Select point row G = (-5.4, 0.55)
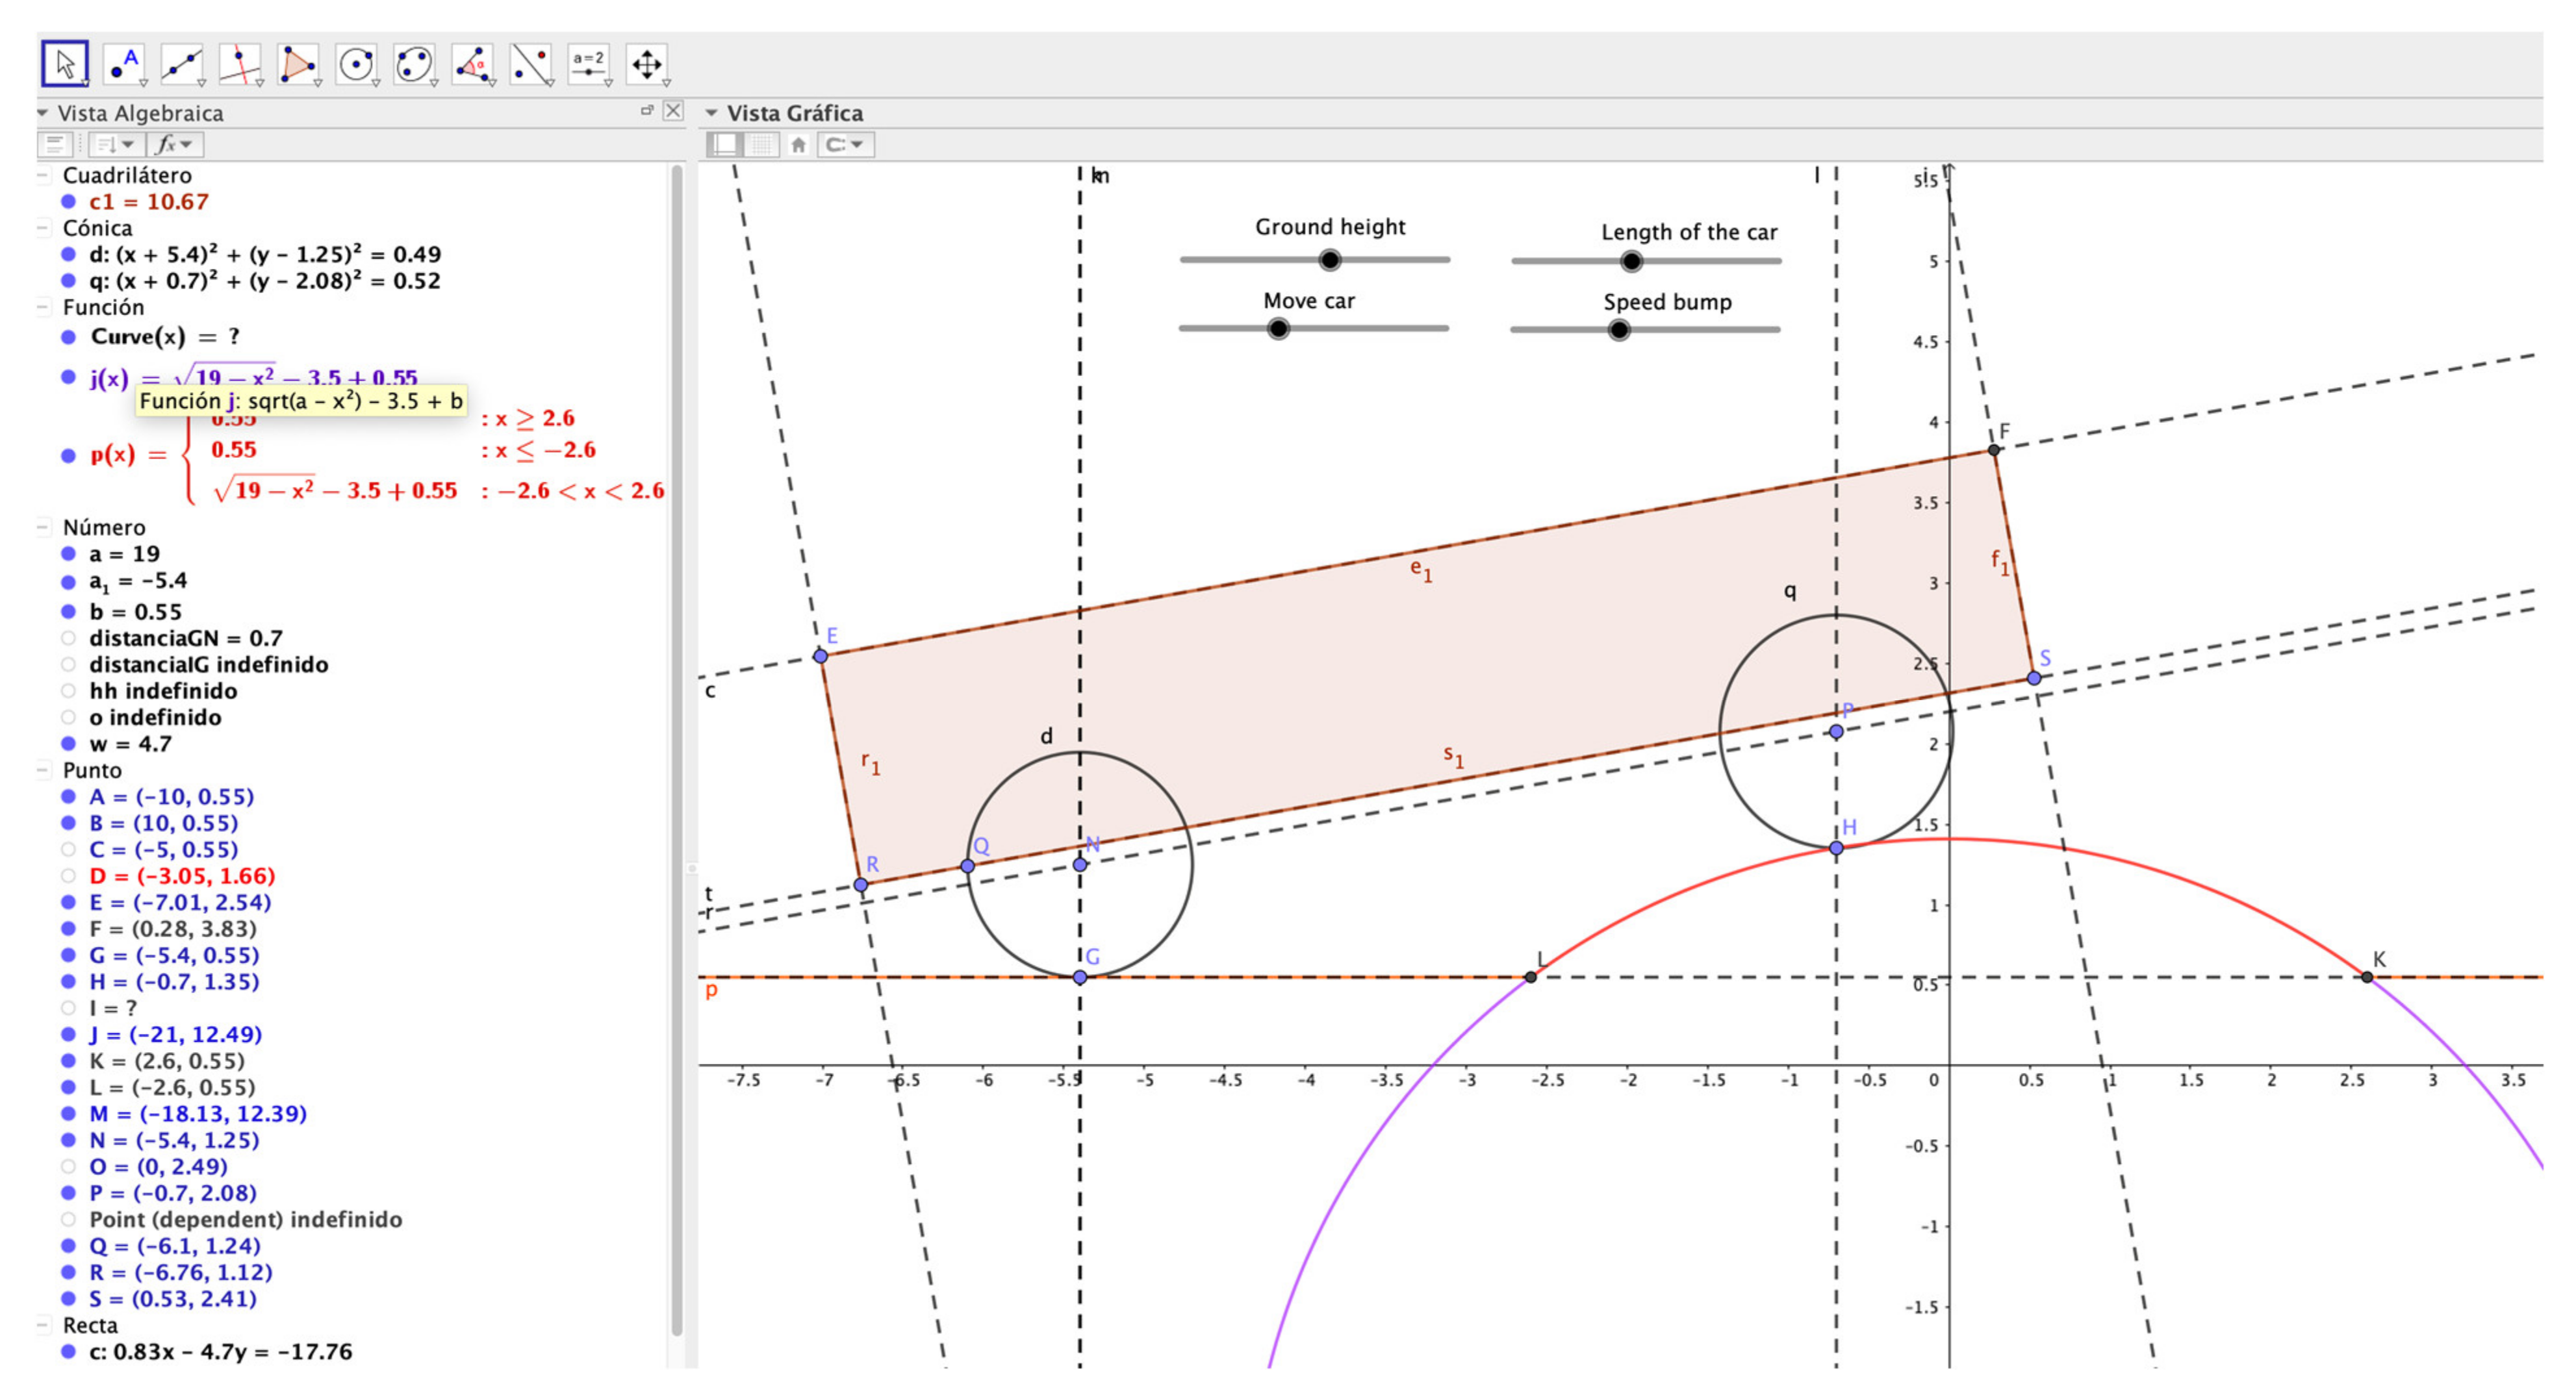2576x1397 pixels. click(174, 956)
